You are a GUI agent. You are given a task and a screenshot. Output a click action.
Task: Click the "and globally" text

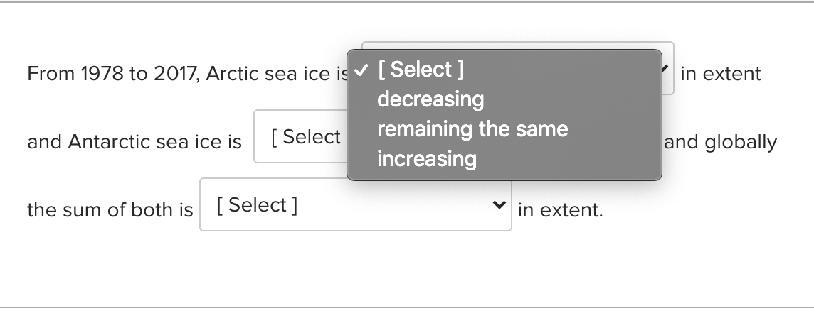tap(720, 142)
